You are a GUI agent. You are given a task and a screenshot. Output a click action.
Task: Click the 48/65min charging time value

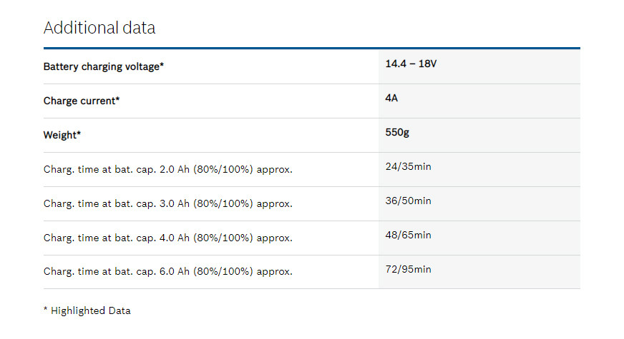tap(408, 235)
